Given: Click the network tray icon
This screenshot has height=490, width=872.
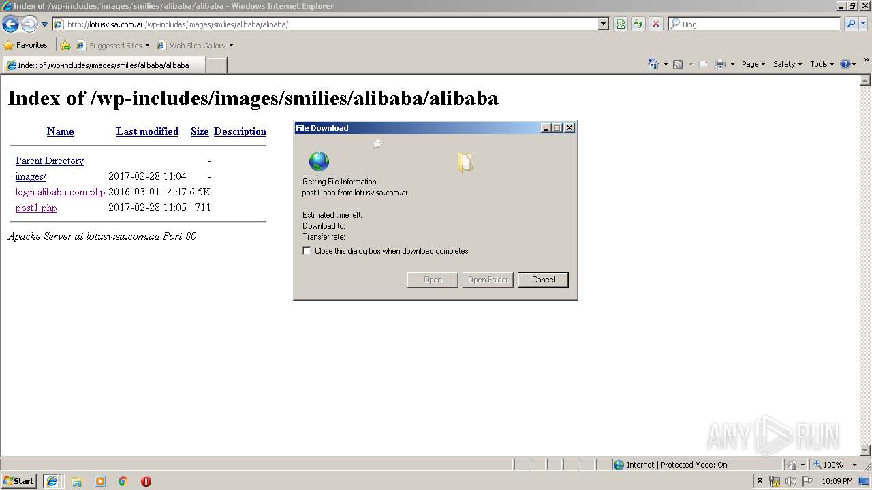Looking at the screenshot, I should [x=775, y=481].
